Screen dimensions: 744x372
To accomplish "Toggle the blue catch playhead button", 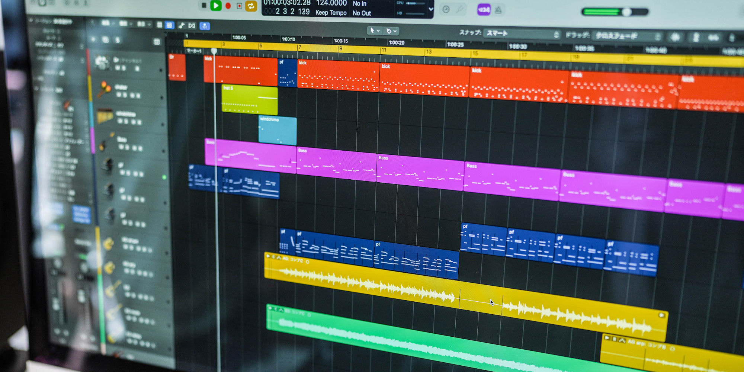I will coord(205,26).
